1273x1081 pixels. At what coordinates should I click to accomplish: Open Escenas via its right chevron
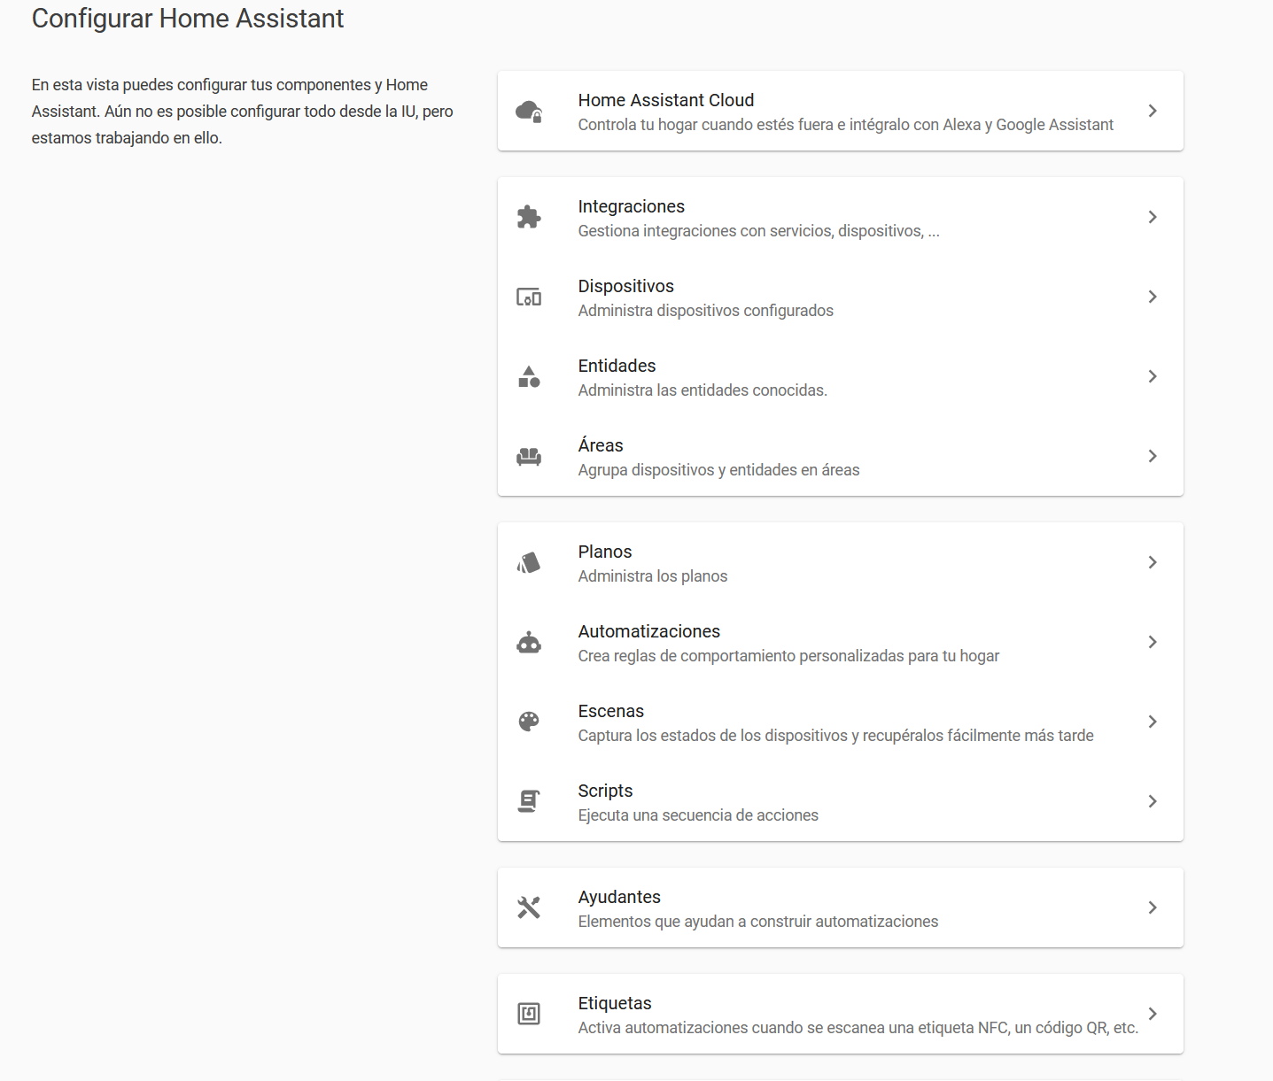click(1153, 722)
